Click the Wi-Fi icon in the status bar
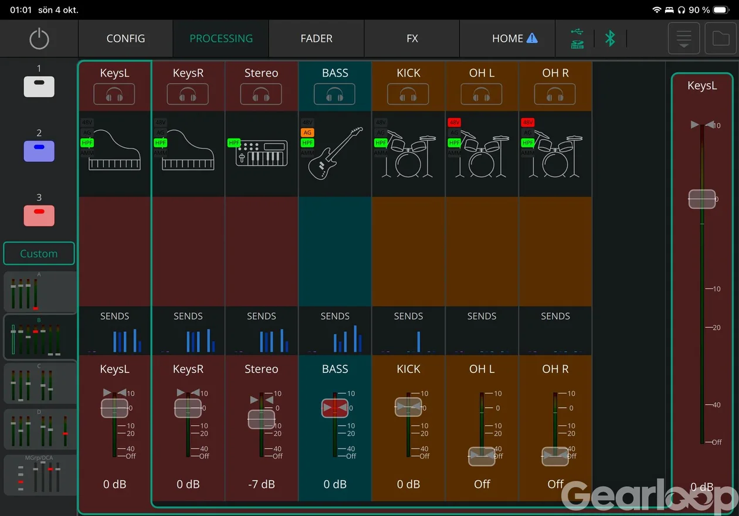The image size is (739, 516). [656, 10]
